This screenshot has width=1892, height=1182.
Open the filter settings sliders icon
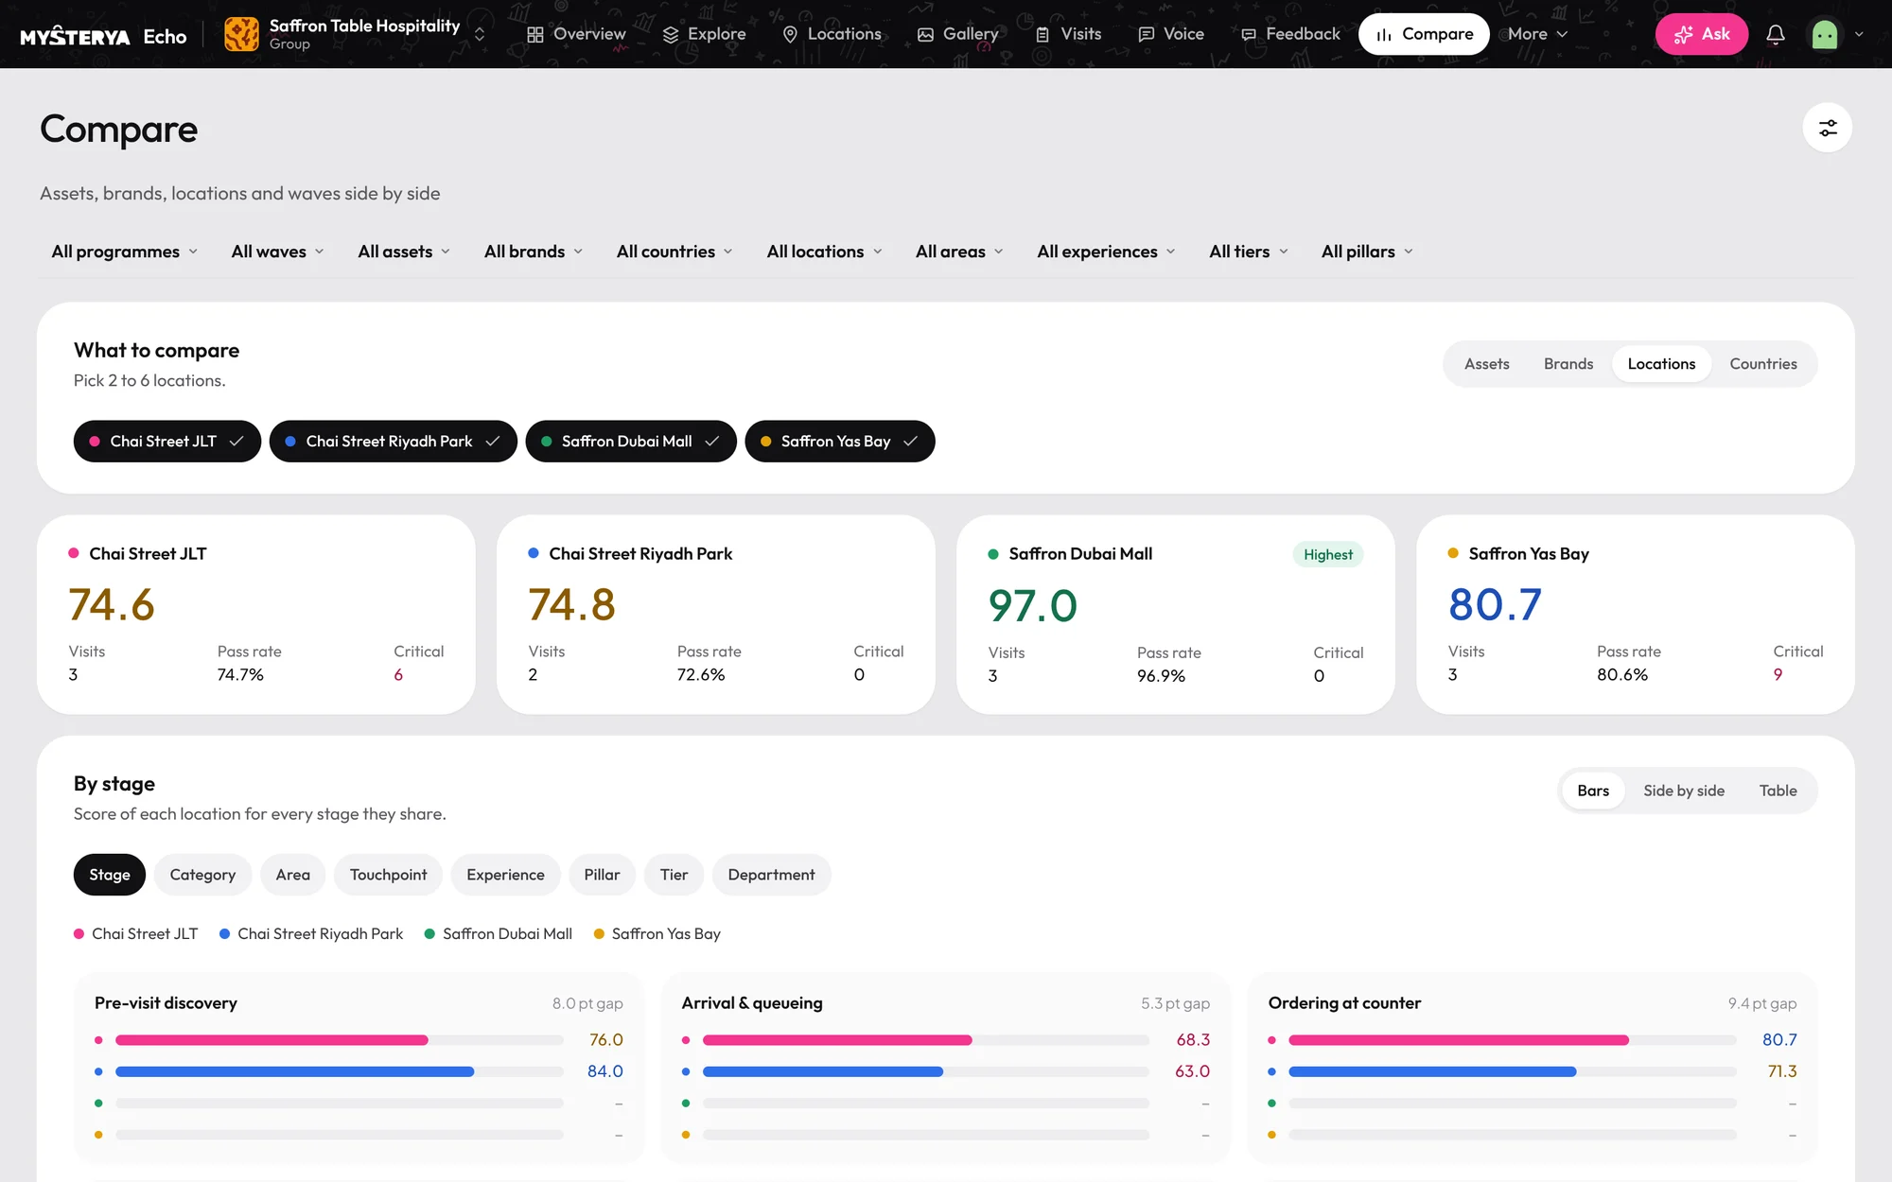coord(1827,128)
